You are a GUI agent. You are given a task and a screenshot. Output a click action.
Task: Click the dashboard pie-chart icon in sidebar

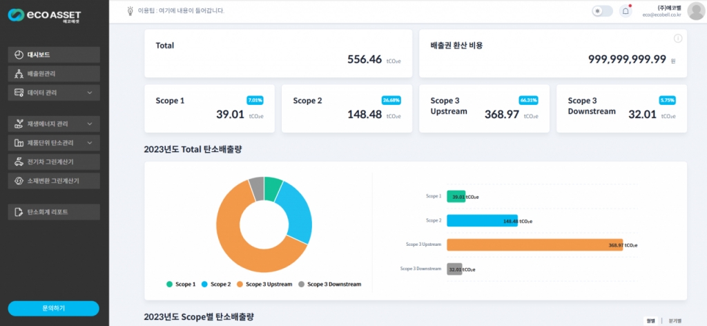[19, 55]
